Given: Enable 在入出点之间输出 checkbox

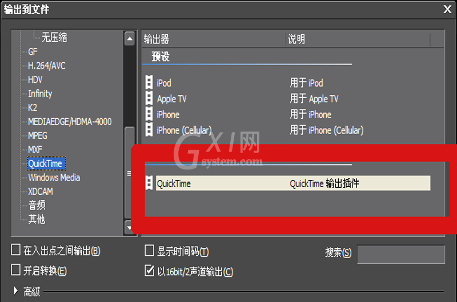Looking at the screenshot, I should click(15, 250).
